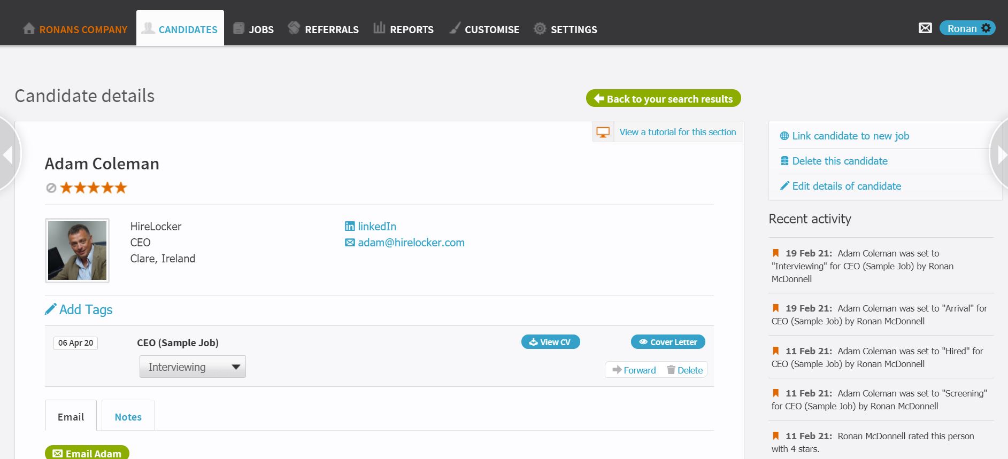Open View a tutorial for this section
The height and width of the screenshot is (459, 1008).
coord(678,132)
